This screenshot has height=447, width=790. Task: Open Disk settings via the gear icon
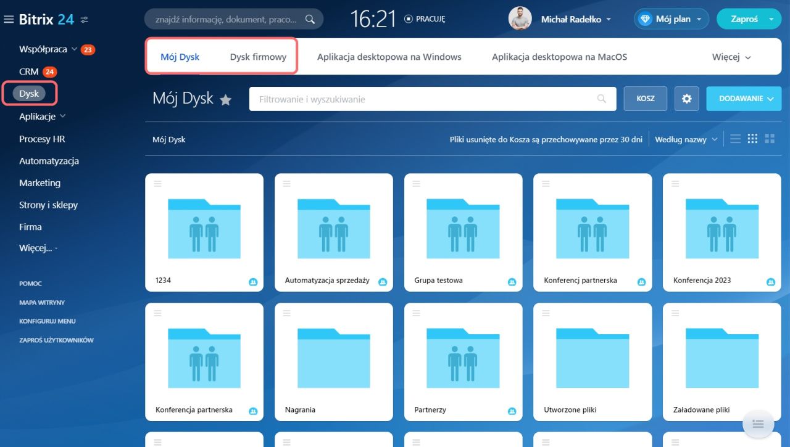pos(686,99)
